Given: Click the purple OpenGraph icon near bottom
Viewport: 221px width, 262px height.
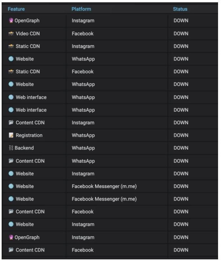Looking at the screenshot, I should (11, 237).
